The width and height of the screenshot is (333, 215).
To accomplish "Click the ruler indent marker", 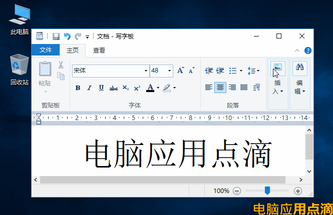I will (39, 118).
